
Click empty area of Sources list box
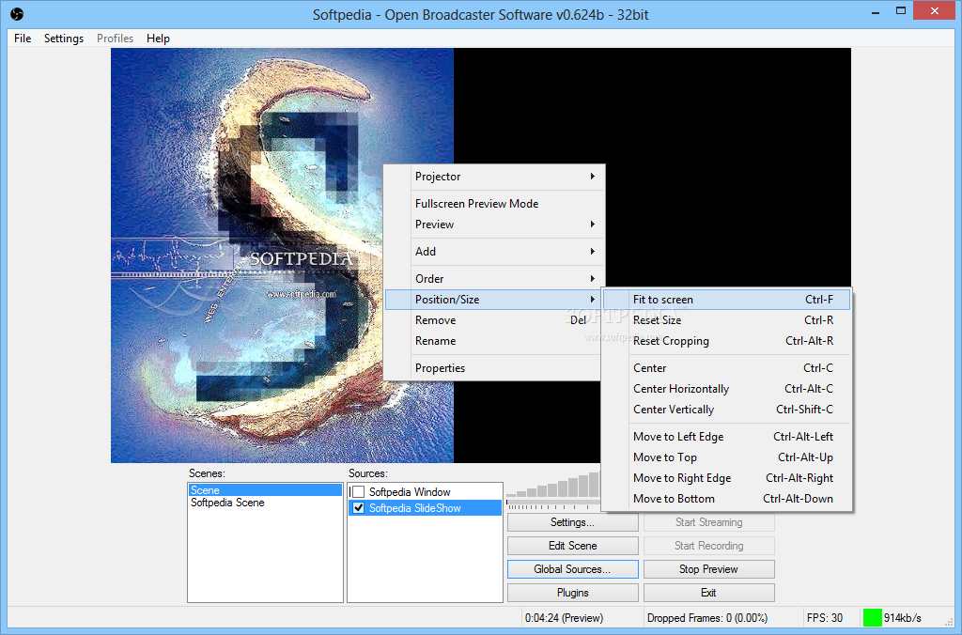click(x=426, y=558)
